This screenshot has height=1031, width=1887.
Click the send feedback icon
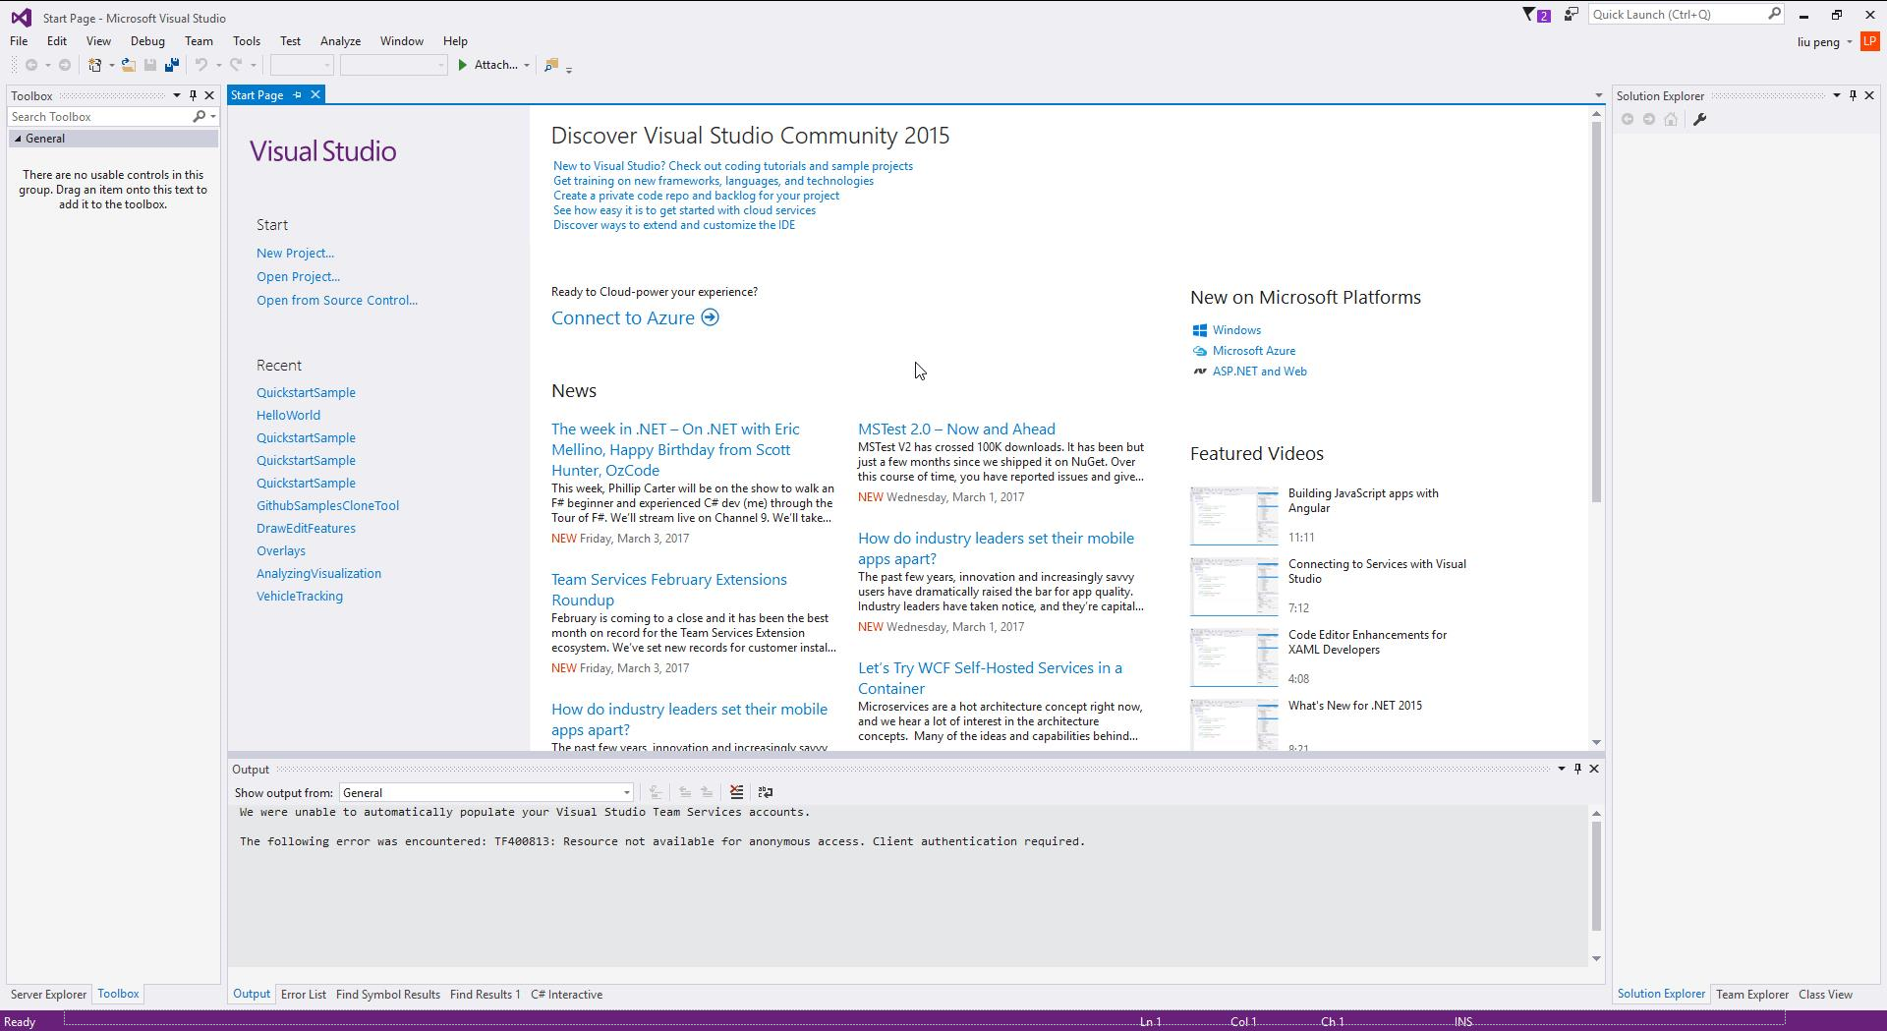point(1572,15)
